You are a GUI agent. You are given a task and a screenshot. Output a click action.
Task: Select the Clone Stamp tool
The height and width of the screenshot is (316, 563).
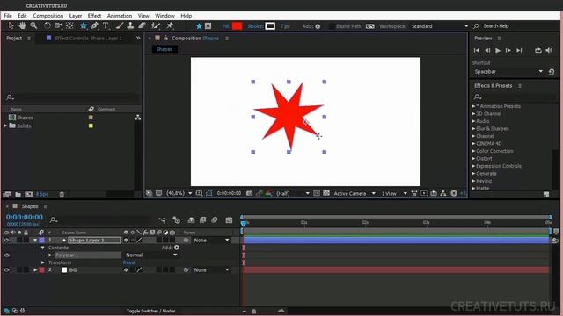(x=130, y=25)
